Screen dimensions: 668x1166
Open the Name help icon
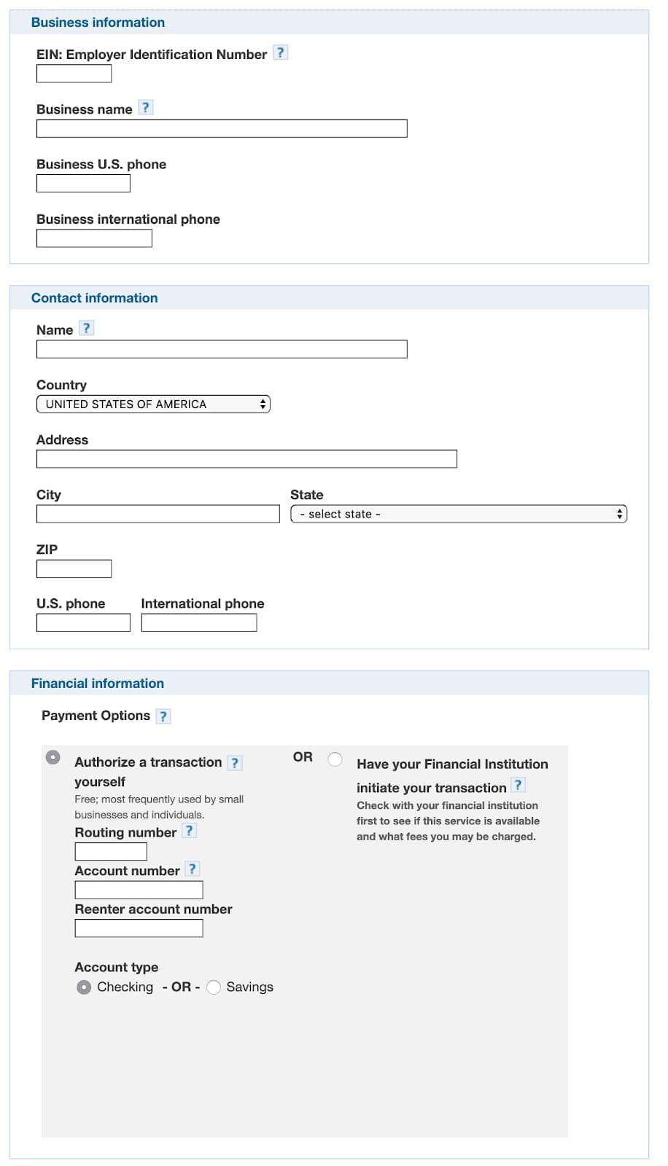86,328
